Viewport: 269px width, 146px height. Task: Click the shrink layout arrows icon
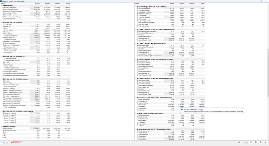click(7, 142)
